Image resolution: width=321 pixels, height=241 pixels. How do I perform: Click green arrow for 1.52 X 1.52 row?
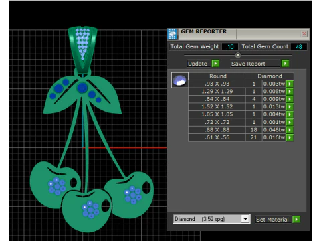290,107
